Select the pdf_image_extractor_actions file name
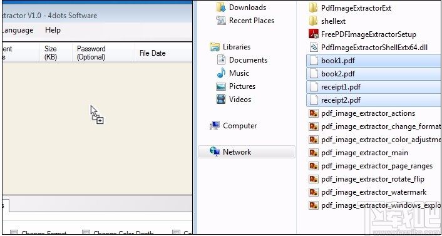 (x=368, y=113)
